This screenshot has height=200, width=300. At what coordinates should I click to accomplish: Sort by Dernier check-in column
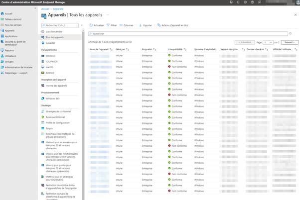click(257, 49)
